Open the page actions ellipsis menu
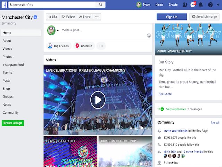This screenshot has height=167, width=222. [x=97, y=17]
